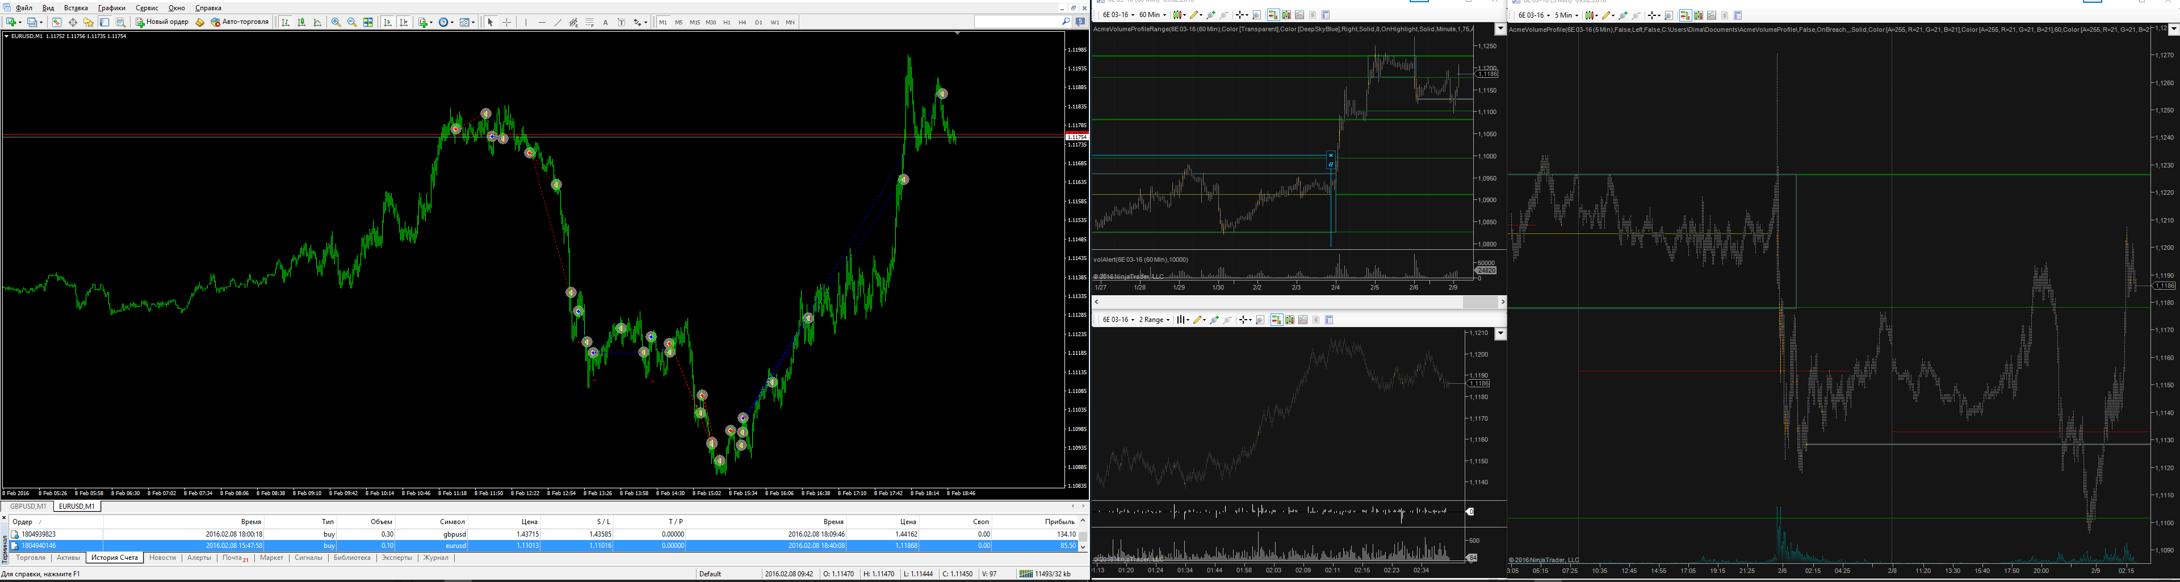The height and width of the screenshot is (582, 2180).
Task: Open Новости terminal tab
Action: [x=162, y=558]
